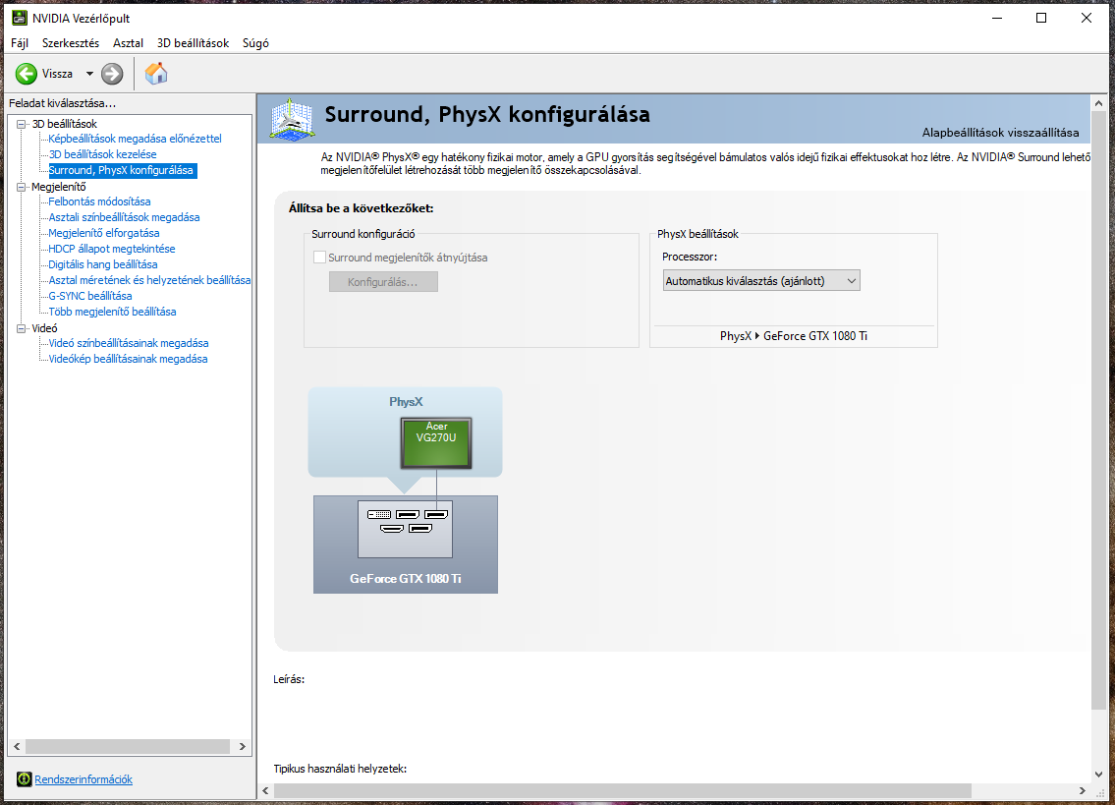Open the Fájl menu

point(20,42)
